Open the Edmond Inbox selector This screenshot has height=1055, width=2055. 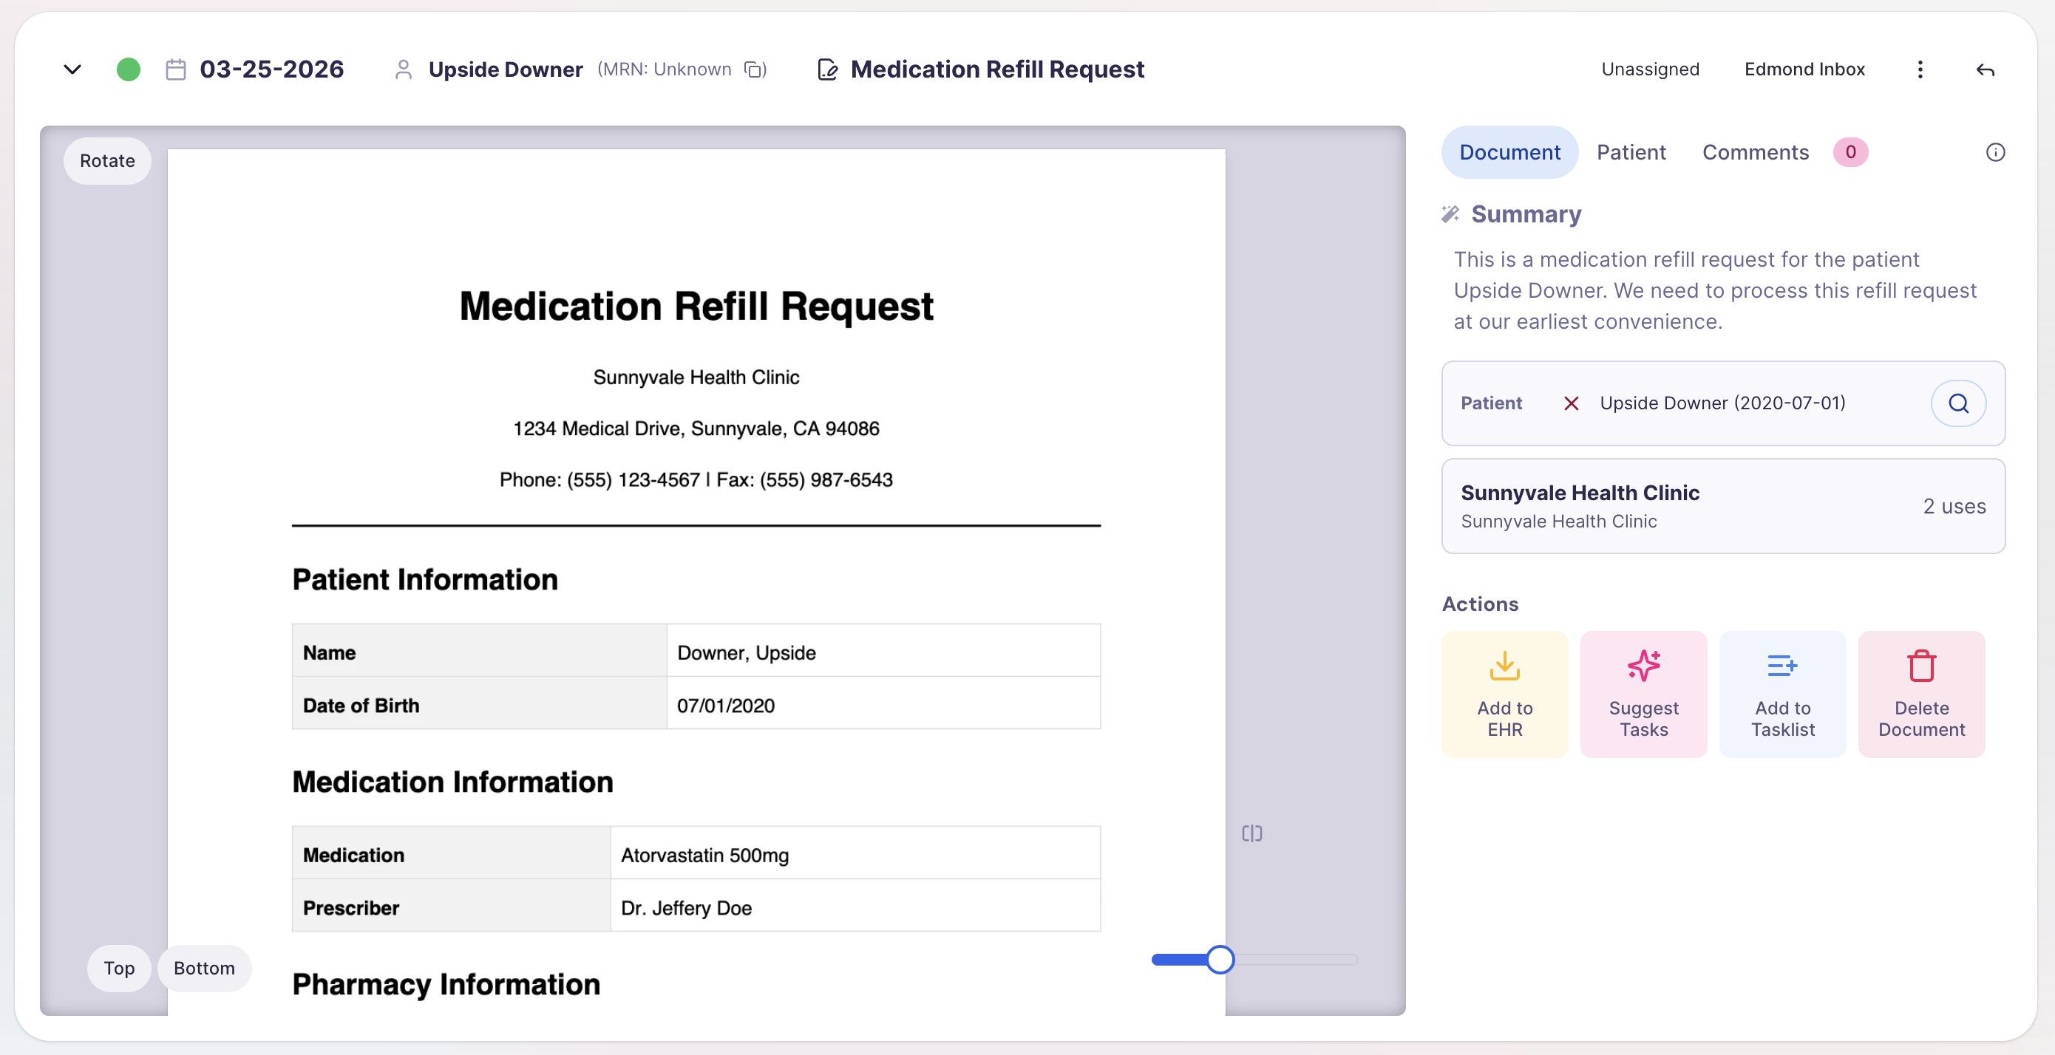coord(1804,69)
